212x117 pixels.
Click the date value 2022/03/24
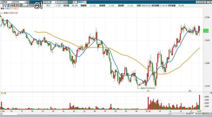(146, 6)
